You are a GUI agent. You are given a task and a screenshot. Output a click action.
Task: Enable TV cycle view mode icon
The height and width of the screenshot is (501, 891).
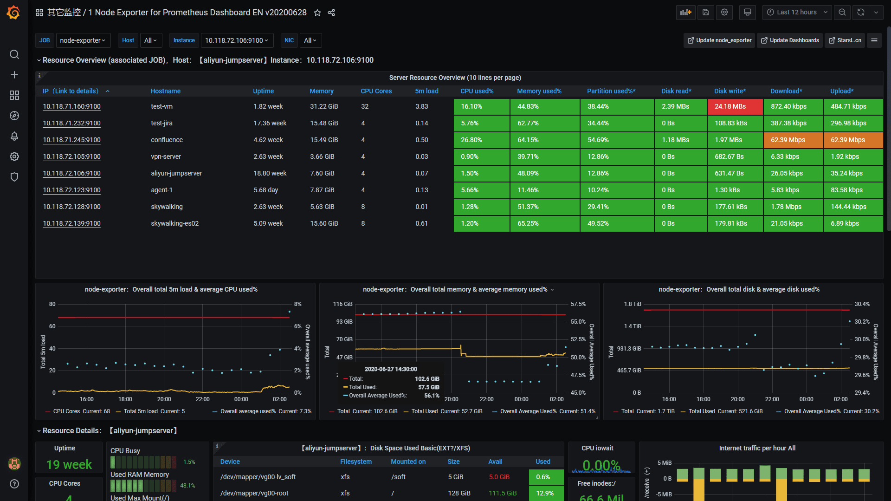747,12
